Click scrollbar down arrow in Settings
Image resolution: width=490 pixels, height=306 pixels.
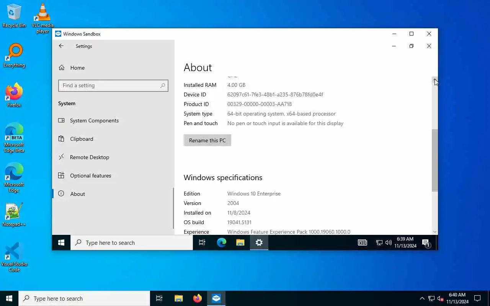(x=435, y=232)
